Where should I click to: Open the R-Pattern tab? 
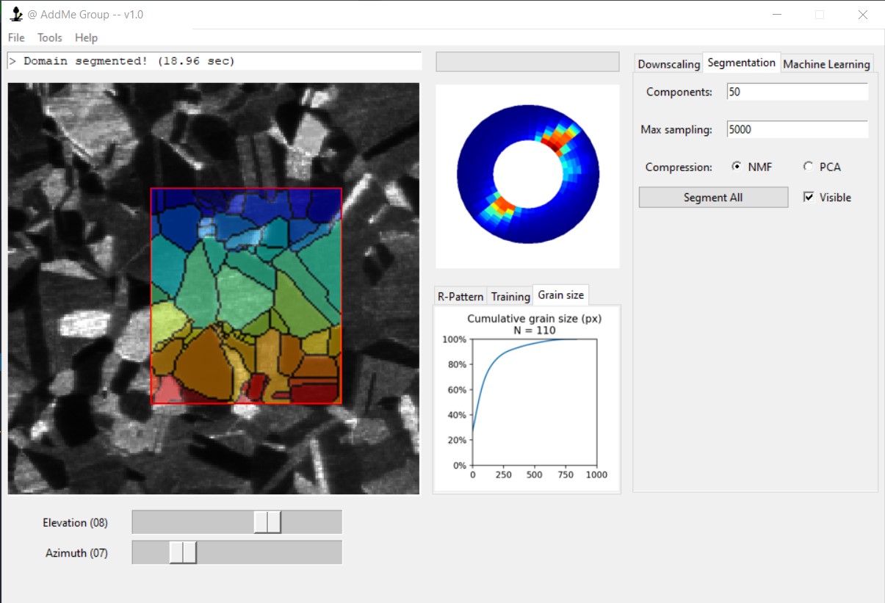coord(460,297)
